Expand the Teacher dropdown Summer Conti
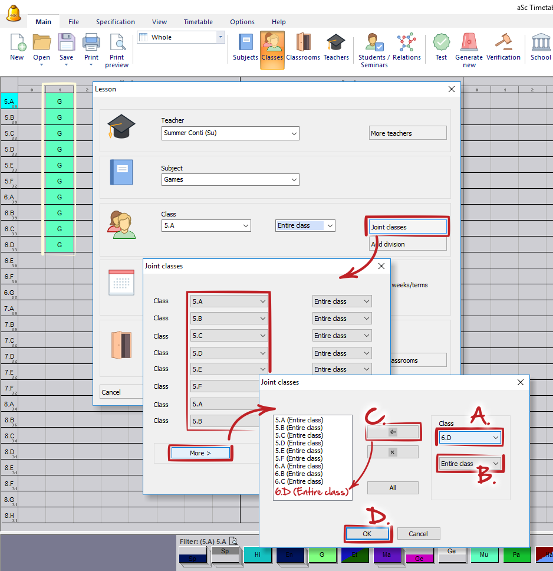This screenshot has width=553, height=571. [230, 133]
